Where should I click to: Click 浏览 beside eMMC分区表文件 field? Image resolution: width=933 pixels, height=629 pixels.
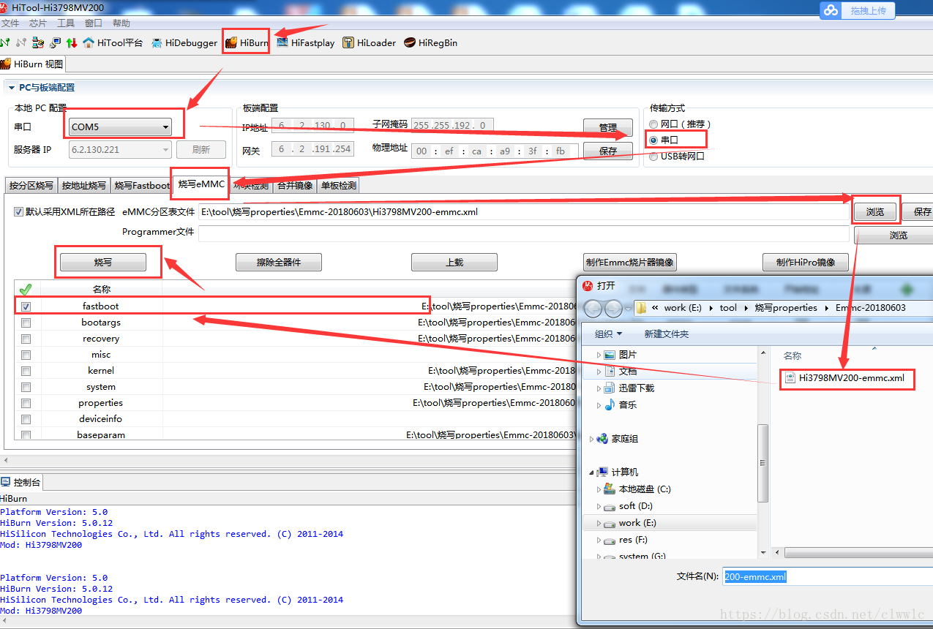tap(874, 212)
